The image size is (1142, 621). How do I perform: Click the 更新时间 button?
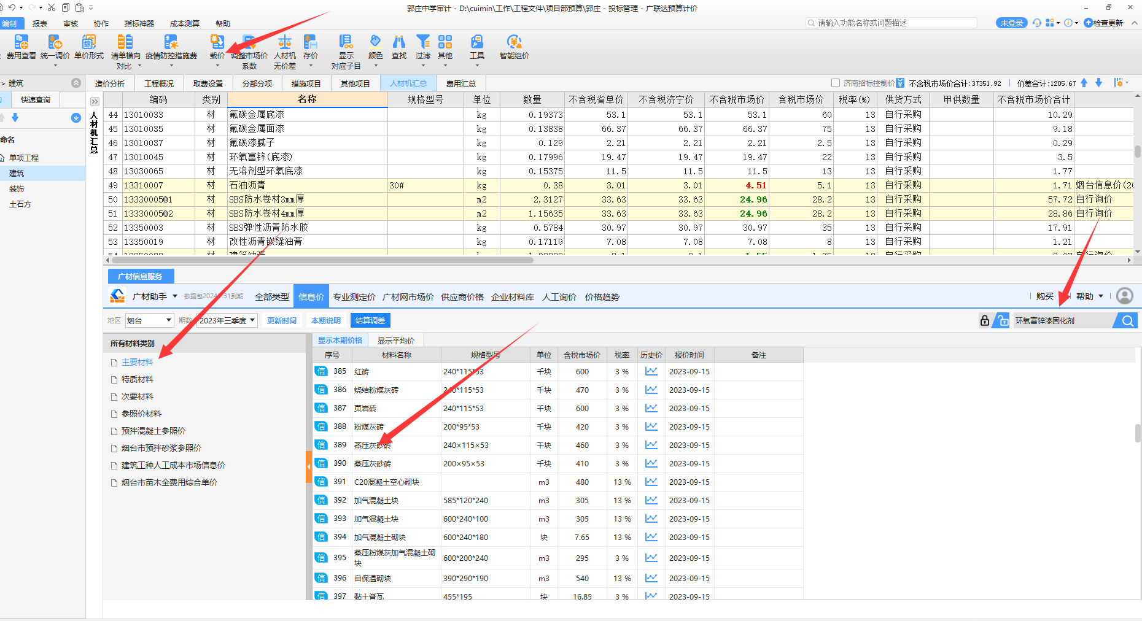(x=282, y=320)
